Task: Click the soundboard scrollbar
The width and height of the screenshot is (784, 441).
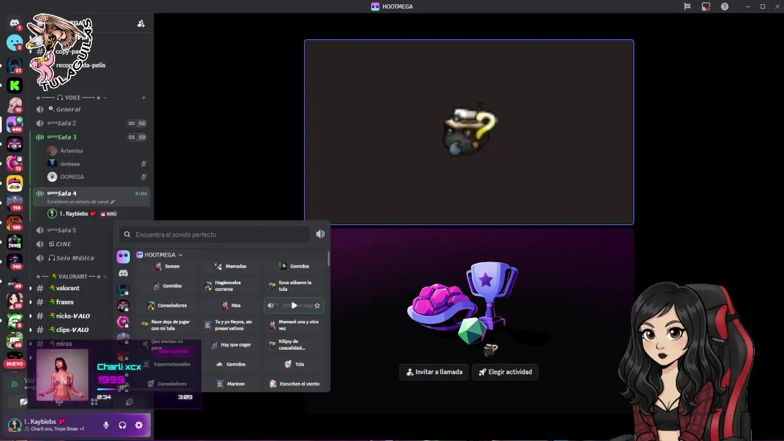Action: pyautogui.click(x=329, y=258)
